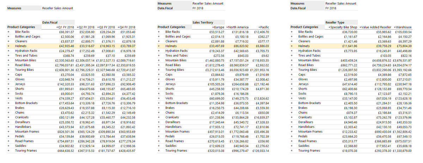
Task: Select the £126,033.14 Touring Frames Pacific cell
Action: pyautogui.click(x=261, y=151)
